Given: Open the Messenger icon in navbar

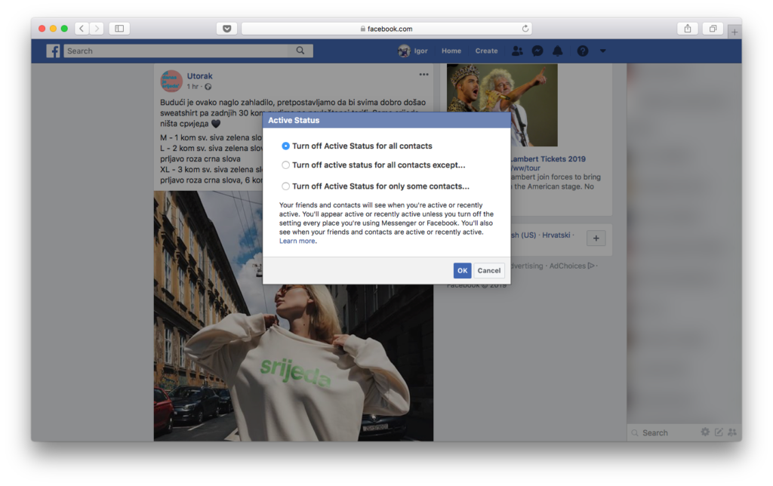Looking at the screenshot, I should pos(537,51).
